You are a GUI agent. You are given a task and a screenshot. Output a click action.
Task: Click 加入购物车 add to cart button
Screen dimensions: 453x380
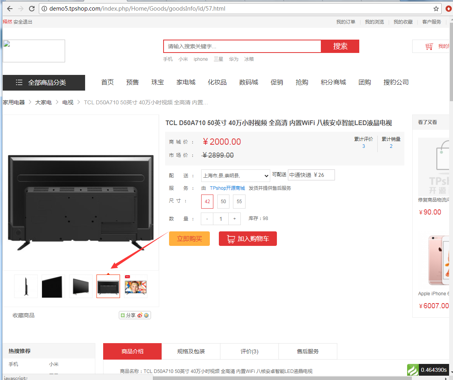[x=247, y=239]
